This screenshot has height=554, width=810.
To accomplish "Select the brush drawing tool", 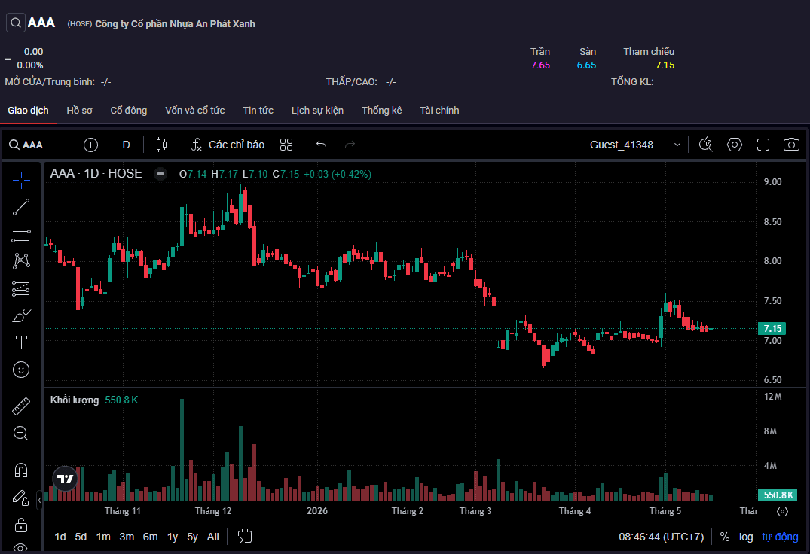I will pos(21,315).
